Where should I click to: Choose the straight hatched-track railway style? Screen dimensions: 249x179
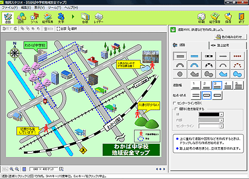coord(223,56)
